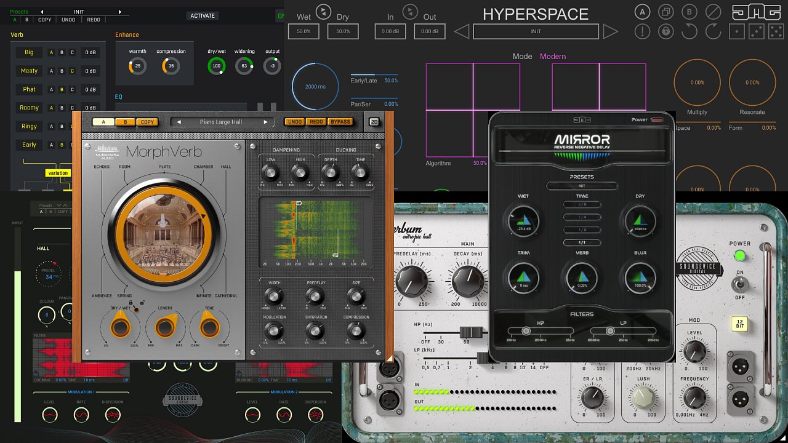Open the Mirror INIT presets dropdown
Viewport: 788px width, 443px height.
[582, 186]
